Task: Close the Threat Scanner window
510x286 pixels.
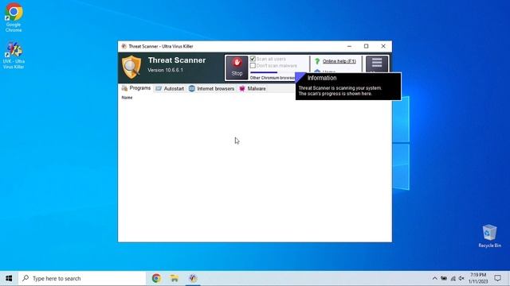Action: pyautogui.click(x=383, y=46)
